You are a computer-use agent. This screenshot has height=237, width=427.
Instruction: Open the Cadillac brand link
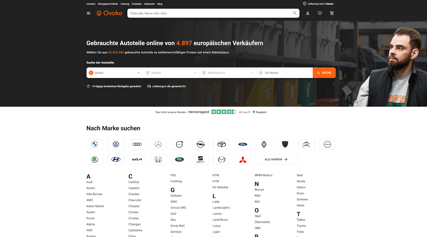(134, 182)
